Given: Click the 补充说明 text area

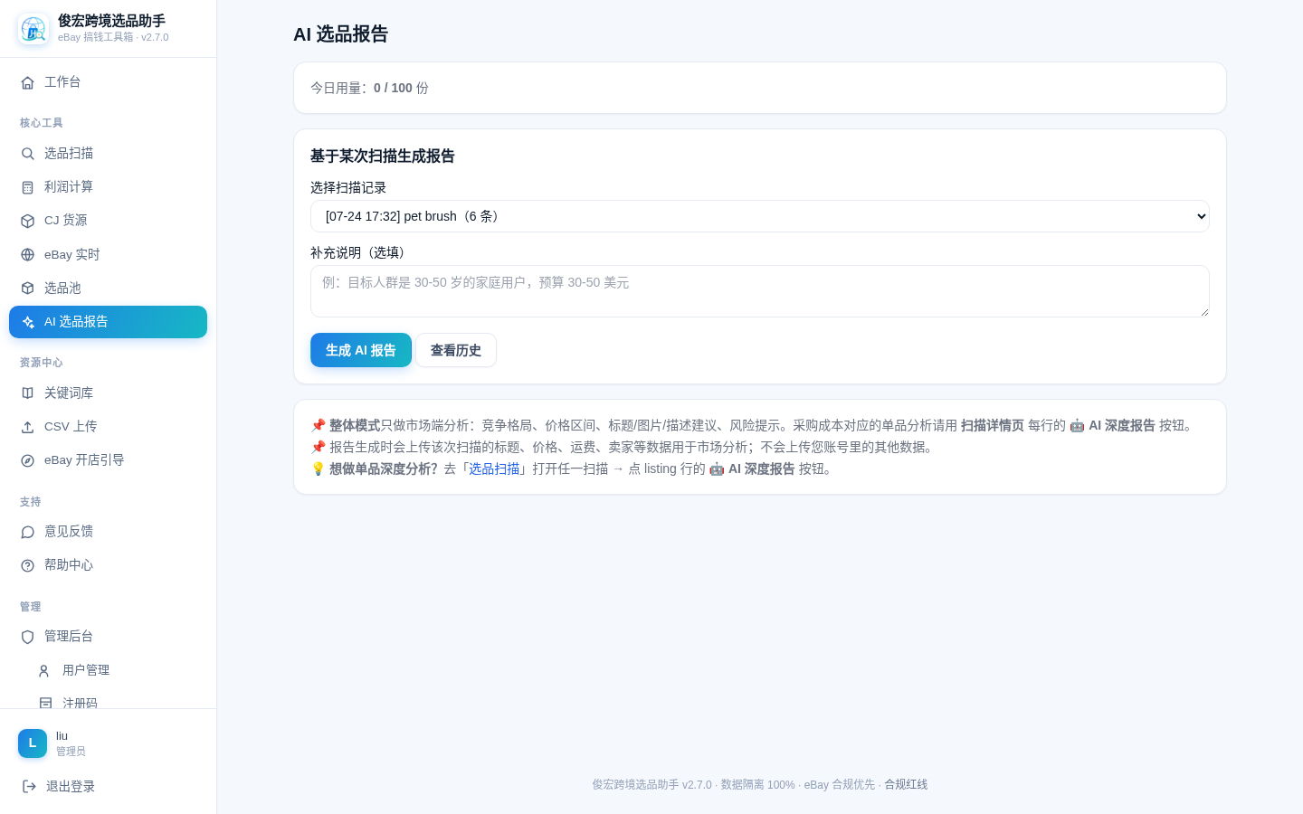Looking at the screenshot, I should pos(760,291).
